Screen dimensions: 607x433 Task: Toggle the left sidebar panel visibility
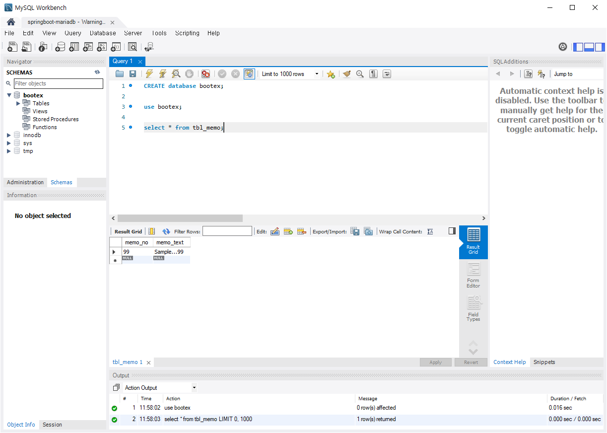pos(578,47)
